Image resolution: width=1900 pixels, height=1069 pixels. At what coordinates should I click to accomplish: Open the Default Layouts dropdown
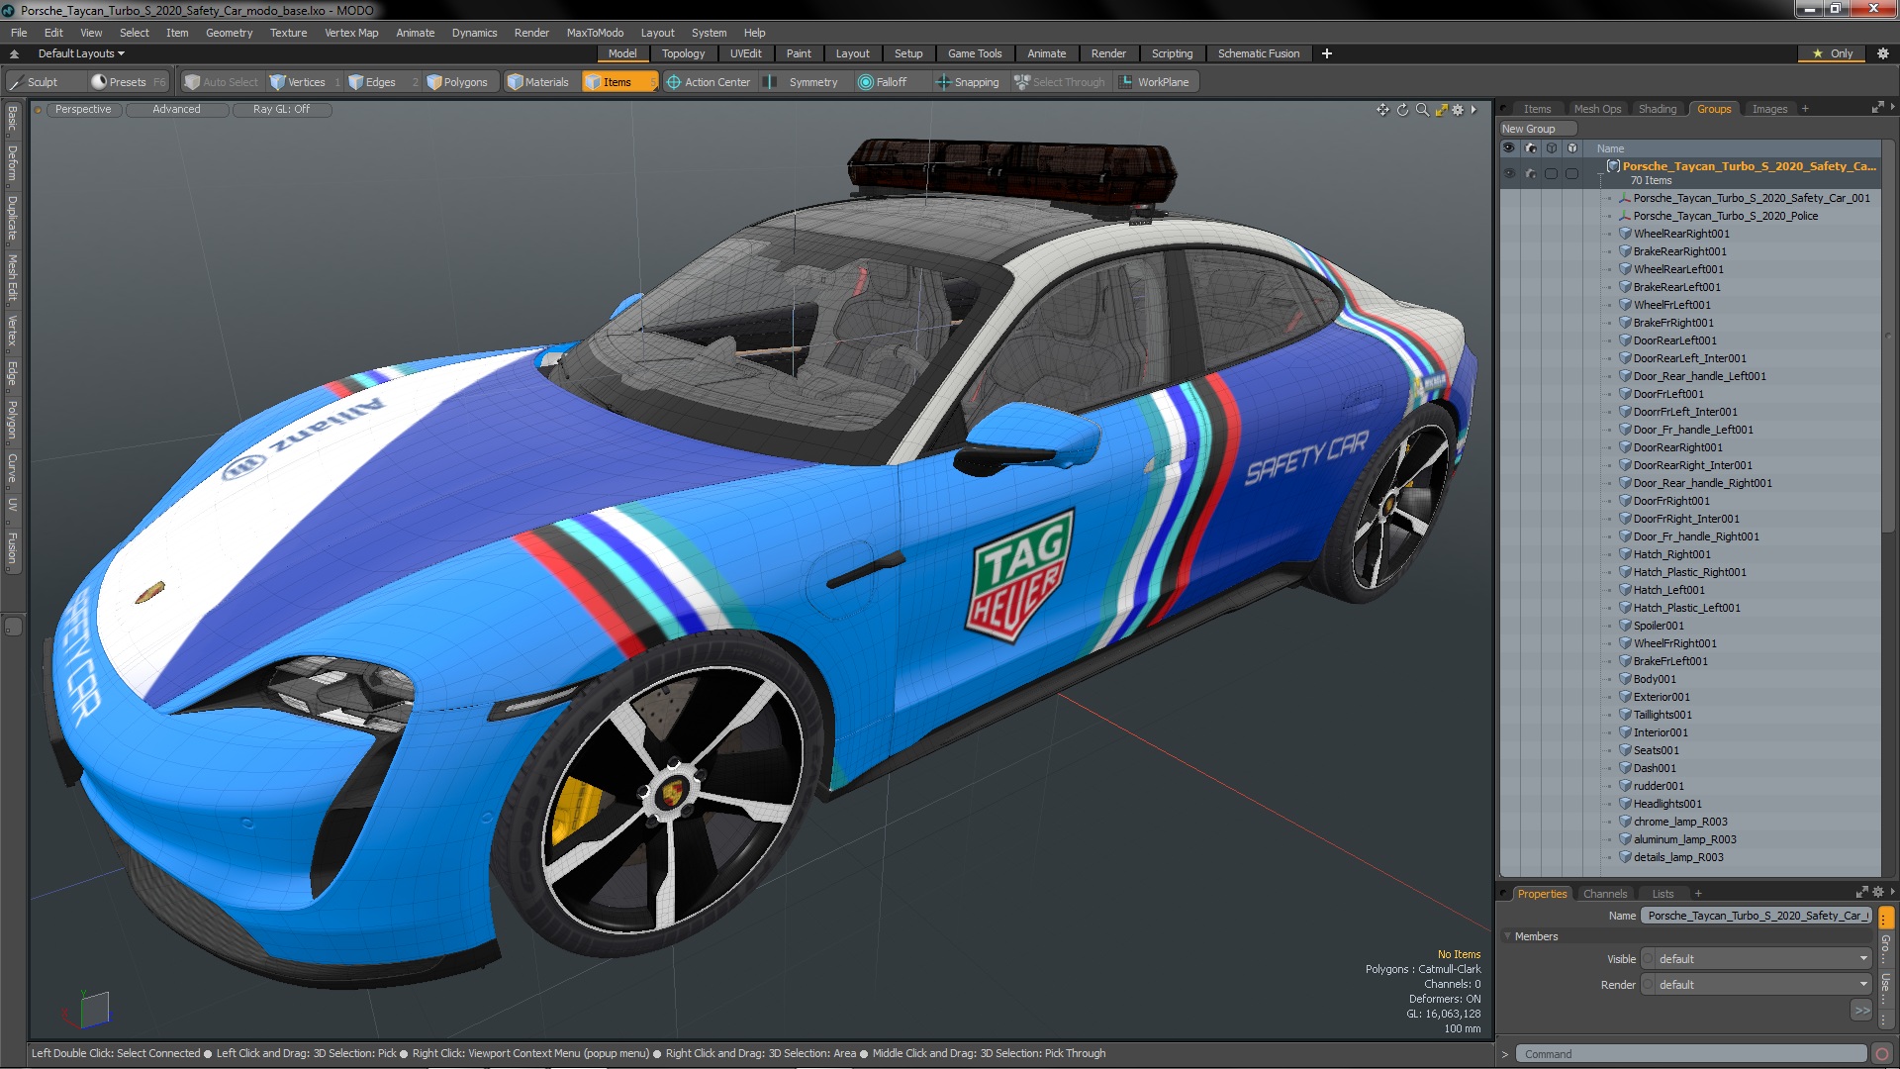point(81,53)
